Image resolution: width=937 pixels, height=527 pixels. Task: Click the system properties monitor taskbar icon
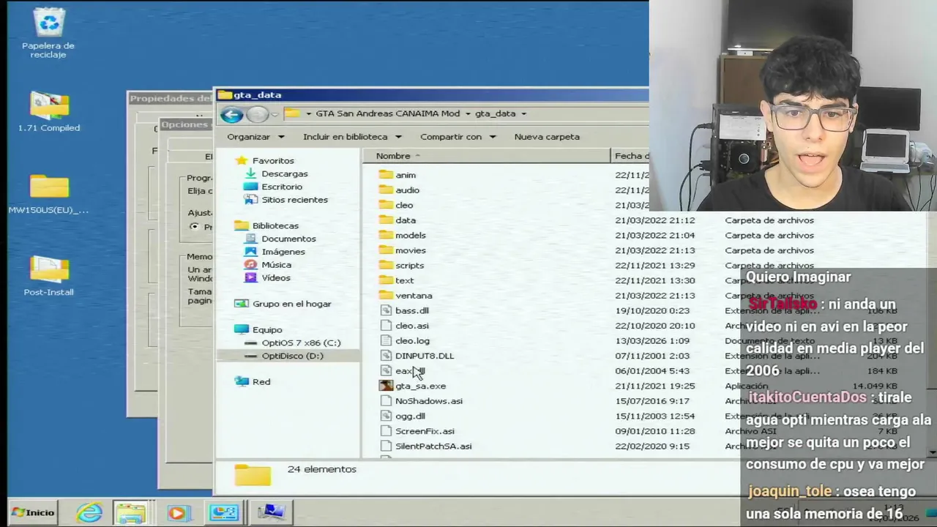(x=271, y=512)
